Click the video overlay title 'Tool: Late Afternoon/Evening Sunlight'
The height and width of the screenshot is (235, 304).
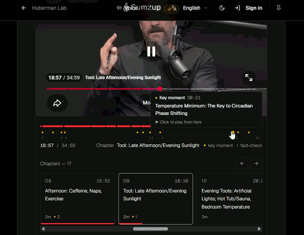[123, 78]
